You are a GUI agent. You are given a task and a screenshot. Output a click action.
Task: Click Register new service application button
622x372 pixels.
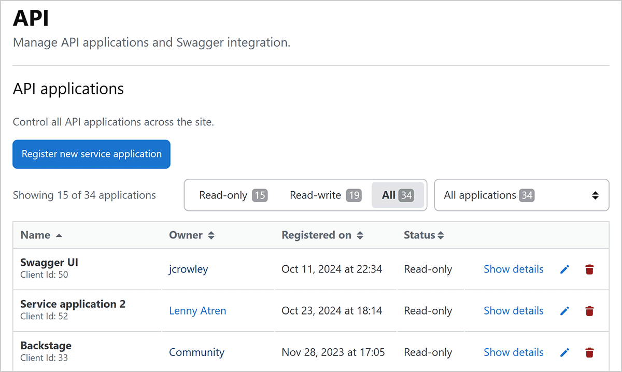click(x=91, y=154)
